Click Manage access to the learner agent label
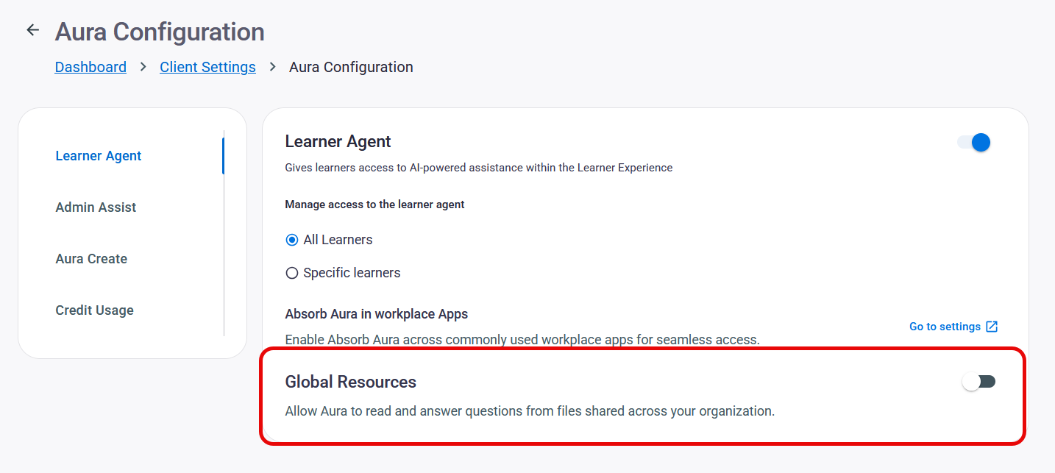 [374, 205]
